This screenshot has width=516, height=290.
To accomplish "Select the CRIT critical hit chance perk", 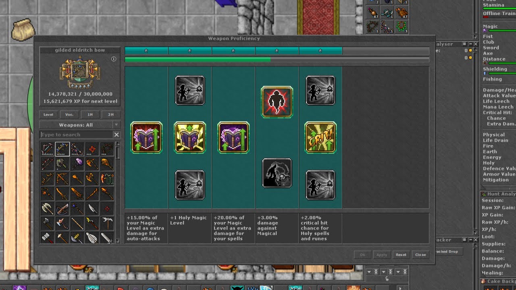I will click(x=320, y=137).
